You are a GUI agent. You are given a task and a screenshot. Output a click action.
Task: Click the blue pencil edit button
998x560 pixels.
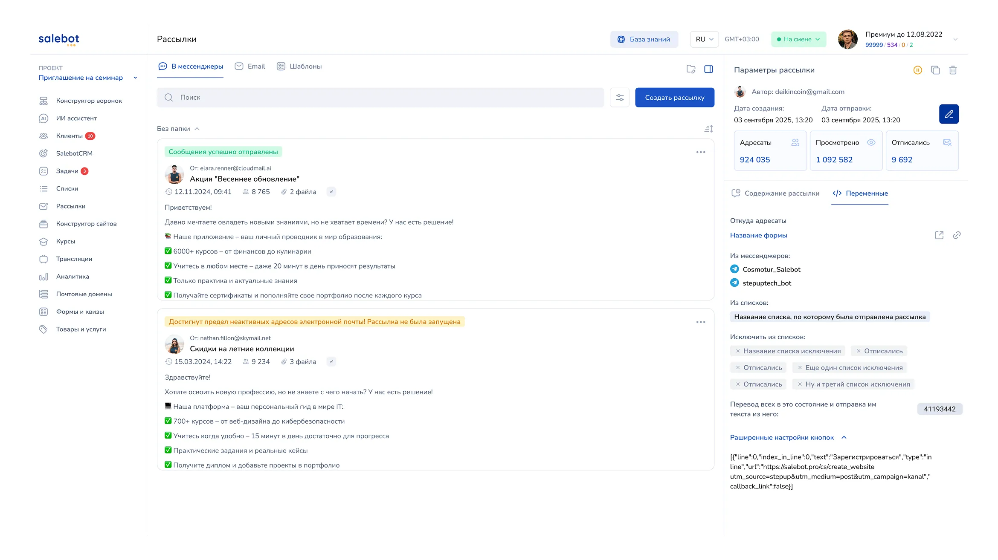[949, 114]
